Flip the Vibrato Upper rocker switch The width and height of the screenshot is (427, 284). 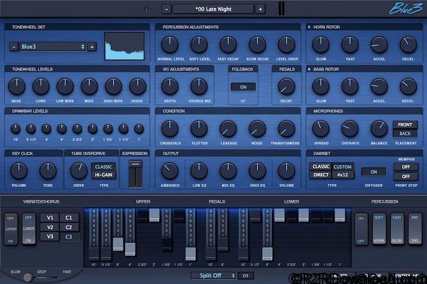tap(10, 229)
